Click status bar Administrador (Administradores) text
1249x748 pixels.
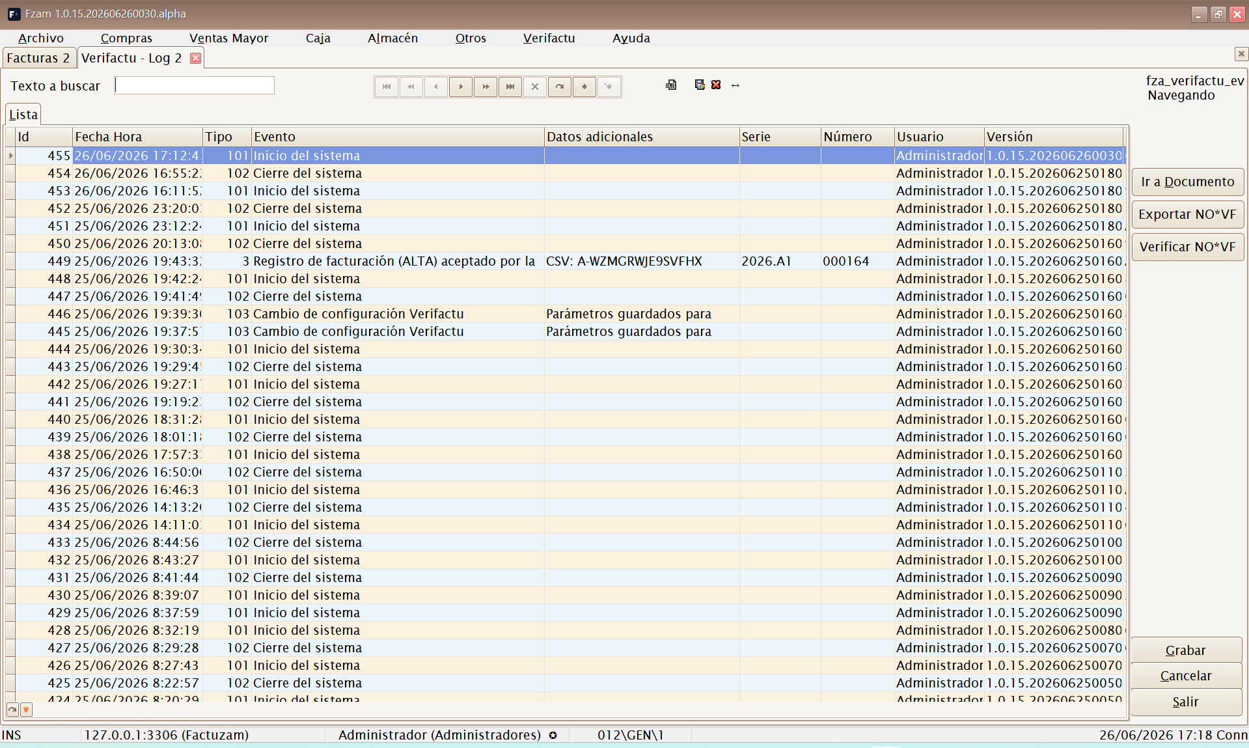point(440,735)
